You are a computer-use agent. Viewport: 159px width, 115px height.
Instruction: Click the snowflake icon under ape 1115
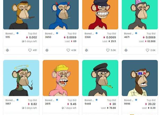point(7,50)
